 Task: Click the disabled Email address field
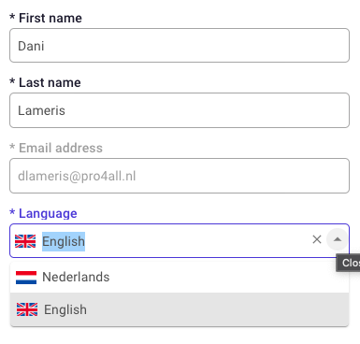[x=180, y=176]
